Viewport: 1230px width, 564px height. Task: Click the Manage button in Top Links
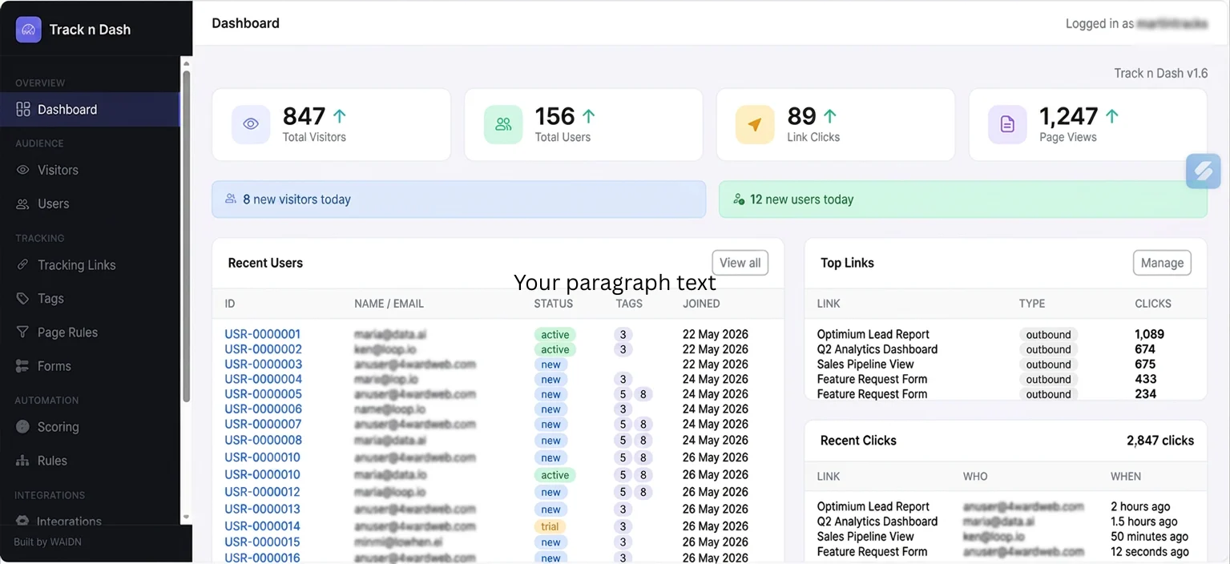[x=1162, y=263]
